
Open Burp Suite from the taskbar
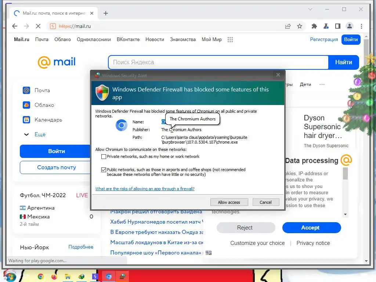pyautogui.click(x=95, y=276)
